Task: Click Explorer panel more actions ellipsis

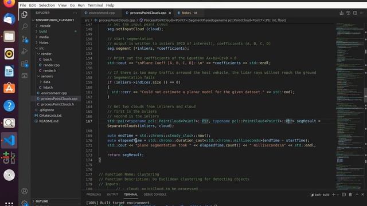Action: click(x=75, y=13)
